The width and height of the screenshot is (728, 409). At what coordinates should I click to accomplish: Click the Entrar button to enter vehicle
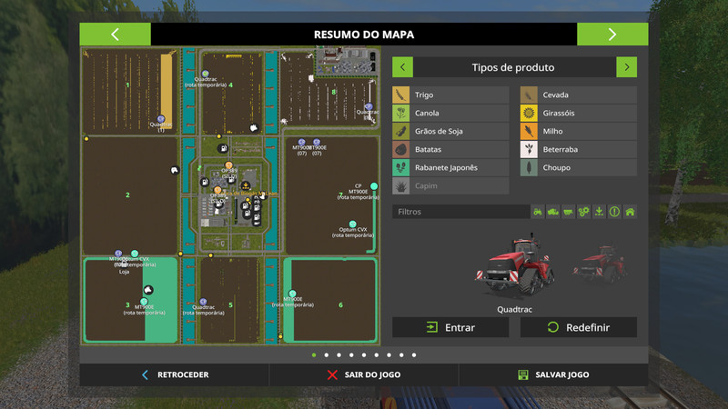tap(450, 327)
